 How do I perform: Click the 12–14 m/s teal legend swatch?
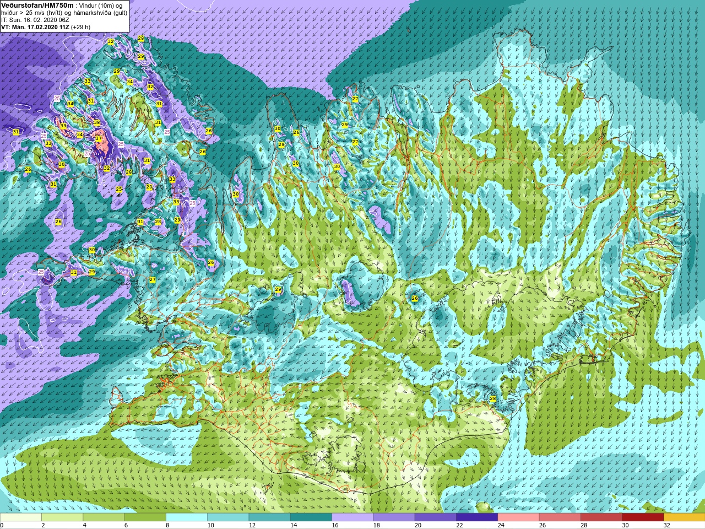point(269,517)
